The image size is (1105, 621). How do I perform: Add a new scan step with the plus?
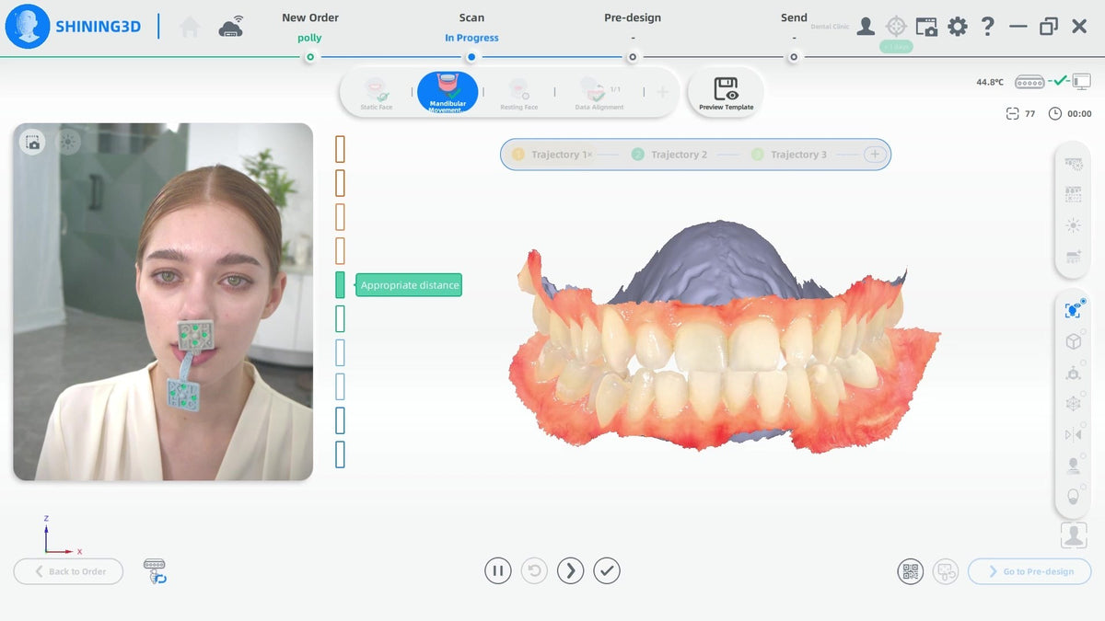click(662, 92)
